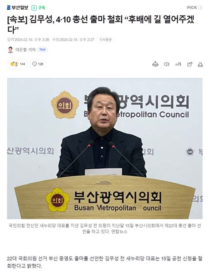The height and width of the screenshot is (275, 210).
Task: Subscribe with the green 구독 button
Action: (x=38, y=8)
